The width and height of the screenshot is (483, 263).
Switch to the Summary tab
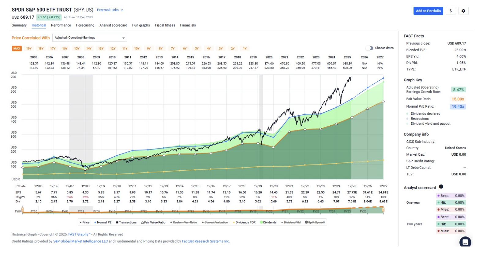[x=19, y=25]
